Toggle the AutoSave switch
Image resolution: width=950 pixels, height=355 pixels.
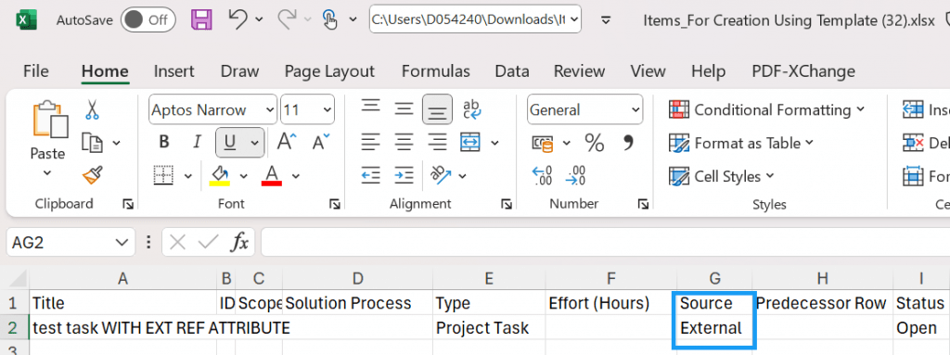pos(148,20)
